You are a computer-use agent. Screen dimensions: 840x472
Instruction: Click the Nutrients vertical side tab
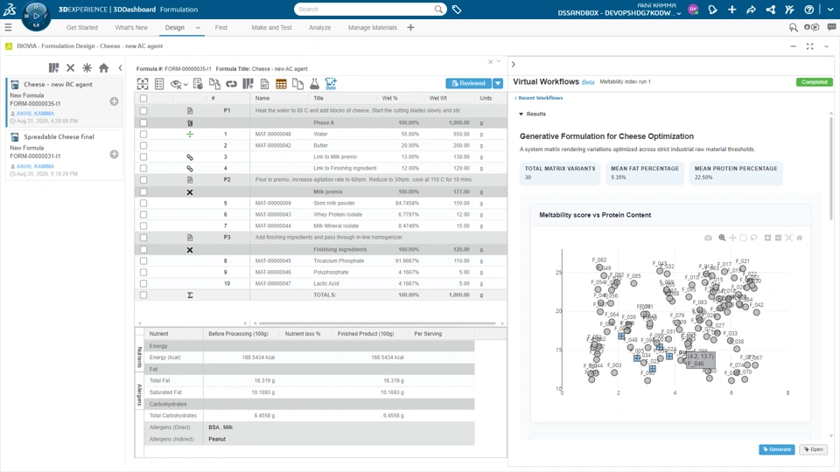click(x=139, y=357)
